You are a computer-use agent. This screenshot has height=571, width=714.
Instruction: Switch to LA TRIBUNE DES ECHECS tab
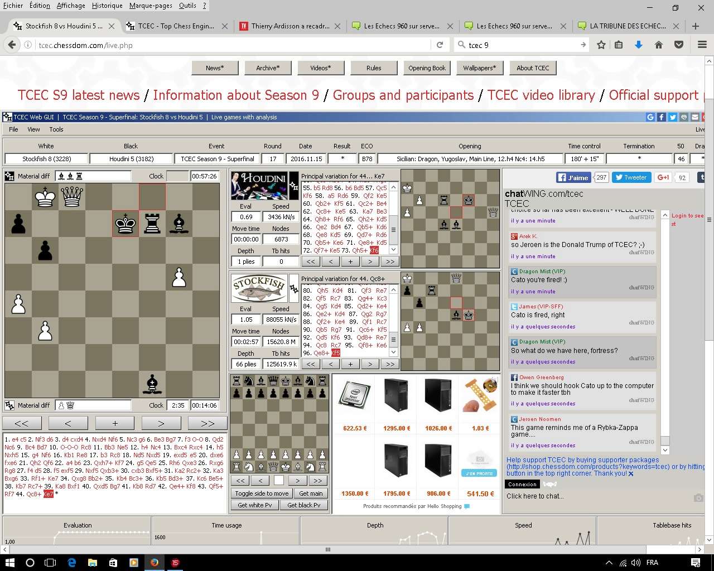click(628, 26)
